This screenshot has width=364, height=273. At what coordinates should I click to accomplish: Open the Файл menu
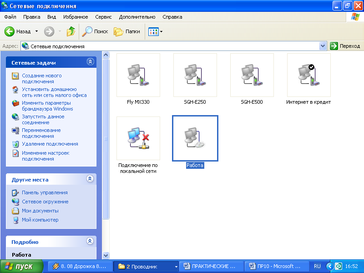[10, 17]
